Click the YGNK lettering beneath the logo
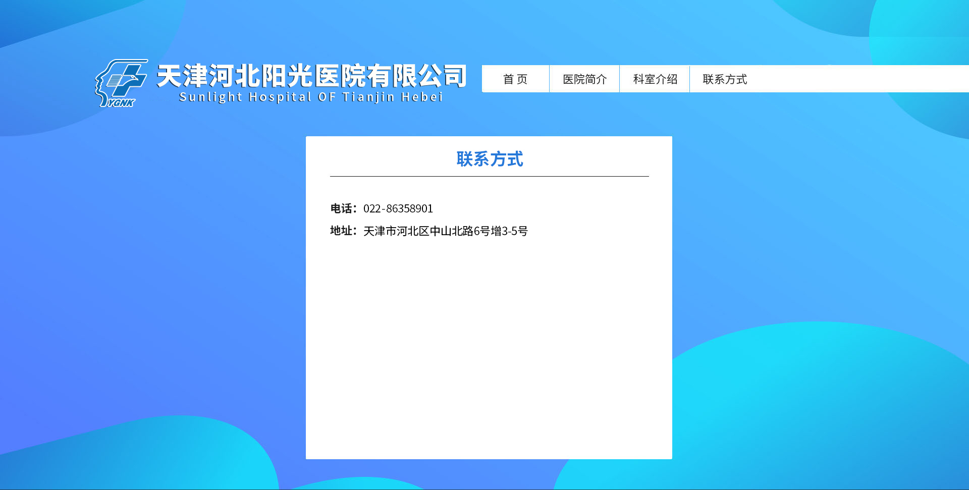Screen dimensions: 969x490 121,103
